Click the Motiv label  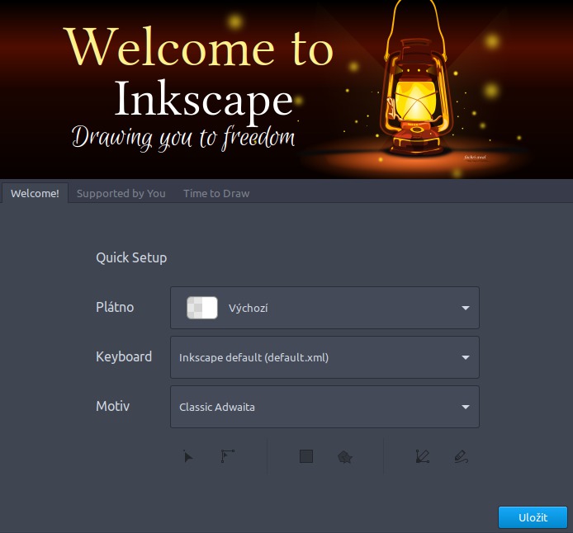point(112,406)
